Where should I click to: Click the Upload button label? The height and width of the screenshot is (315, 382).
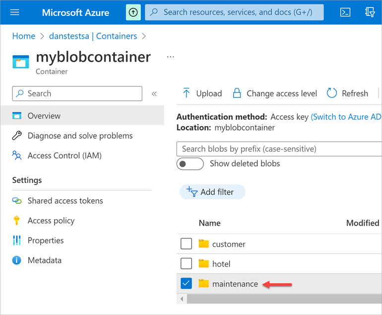(x=209, y=93)
